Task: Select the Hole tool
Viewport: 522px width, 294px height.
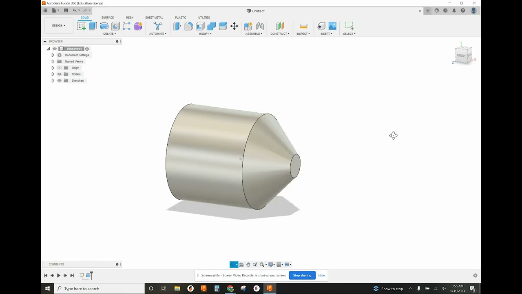Action: point(115,26)
